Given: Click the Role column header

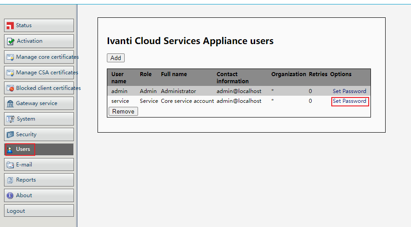Looking at the screenshot, I should pos(146,74).
